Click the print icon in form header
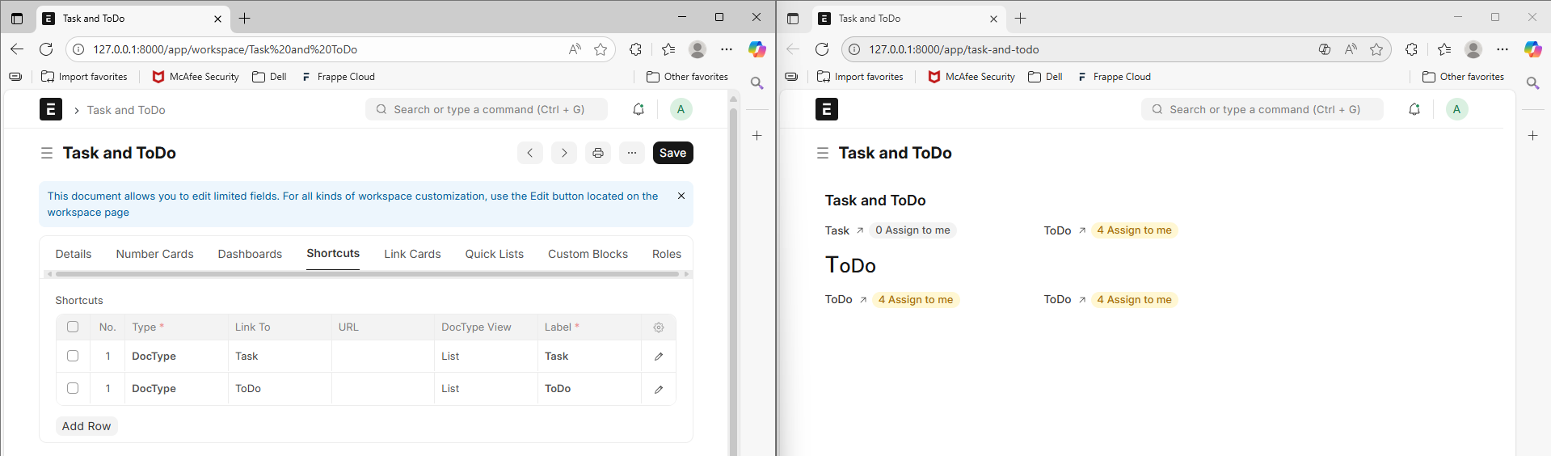1551x456 pixels. click(598, 153)
